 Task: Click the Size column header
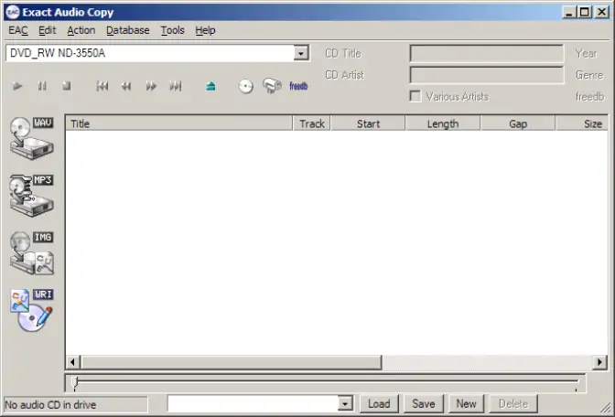coord(582,123)
